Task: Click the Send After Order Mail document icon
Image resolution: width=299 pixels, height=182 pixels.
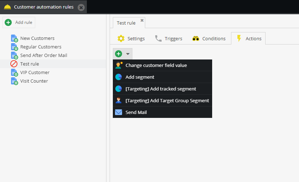Action: (x=14, y=56)
